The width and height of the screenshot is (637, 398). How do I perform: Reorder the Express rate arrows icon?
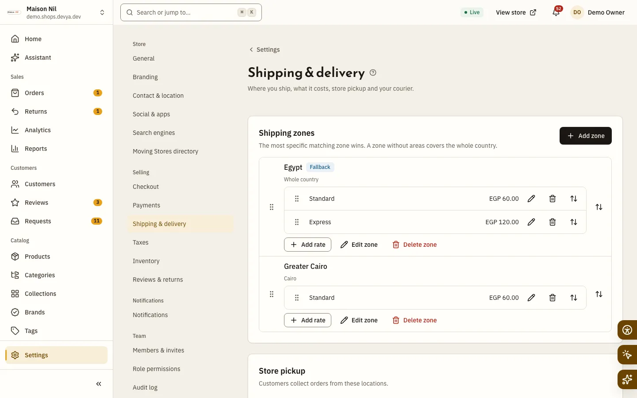(574, 222)
